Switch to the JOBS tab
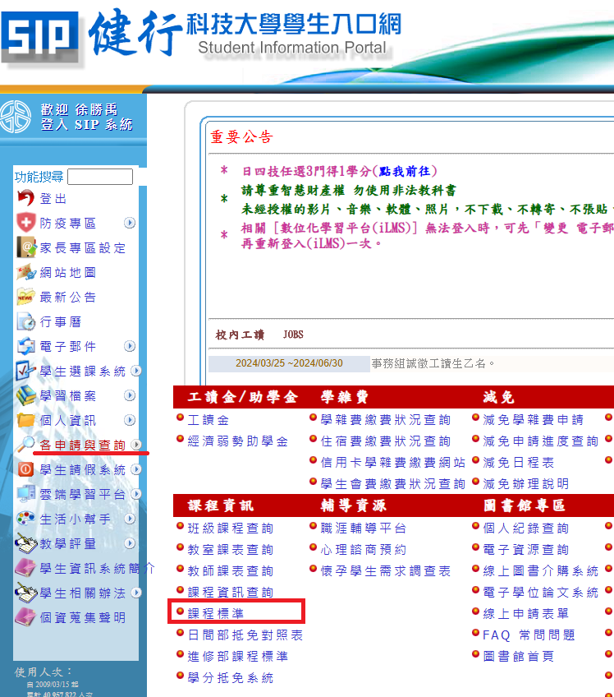The width and height of the screenshot is (614, 697). [x=293, y=335]
